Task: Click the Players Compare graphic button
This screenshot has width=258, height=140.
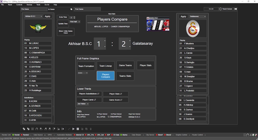Action: (106, 76)
